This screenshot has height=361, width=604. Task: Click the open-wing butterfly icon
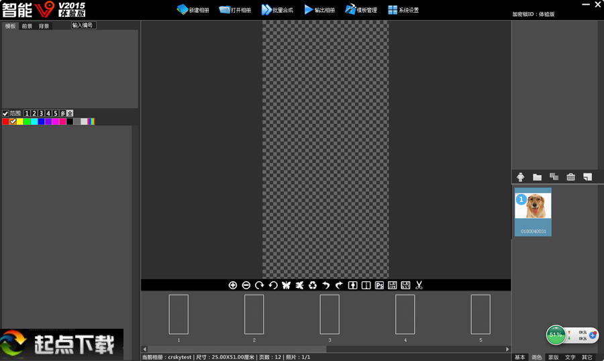tap(286, 285)
